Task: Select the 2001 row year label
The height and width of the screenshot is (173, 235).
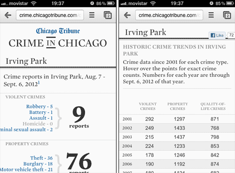Action: coord(127,119)
